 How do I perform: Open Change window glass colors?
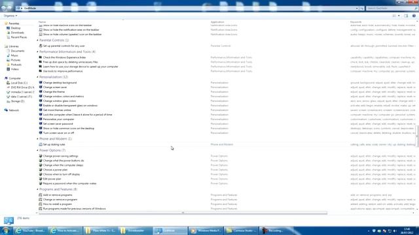pyautogui.click(x=60, y=101)
